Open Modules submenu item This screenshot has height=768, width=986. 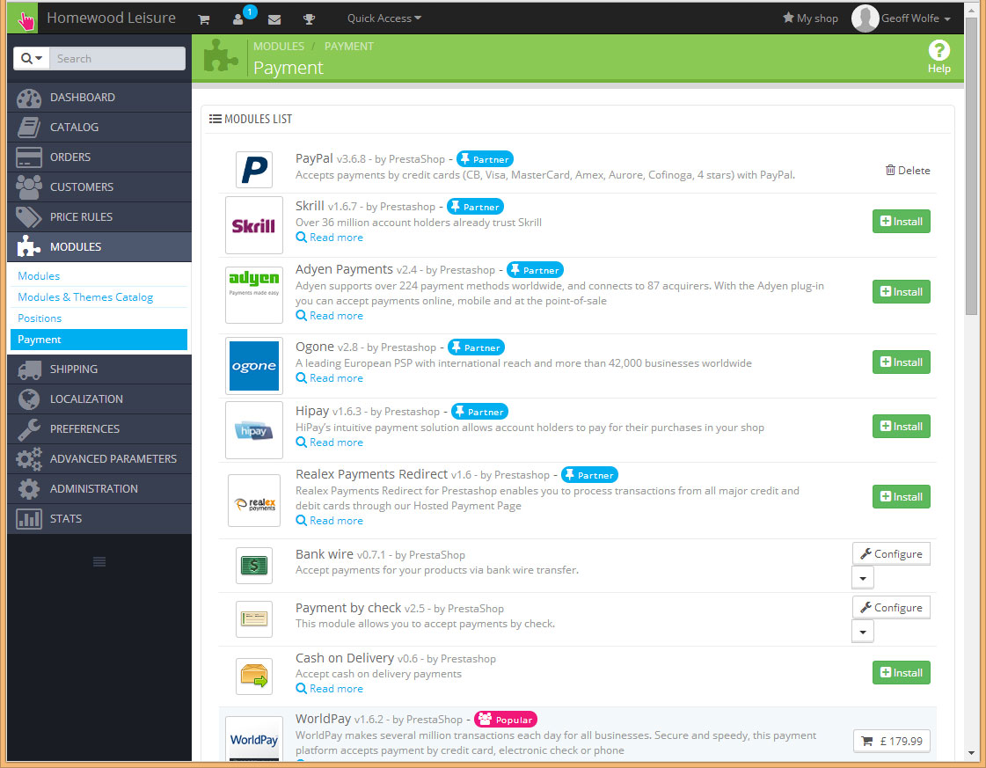39,276
